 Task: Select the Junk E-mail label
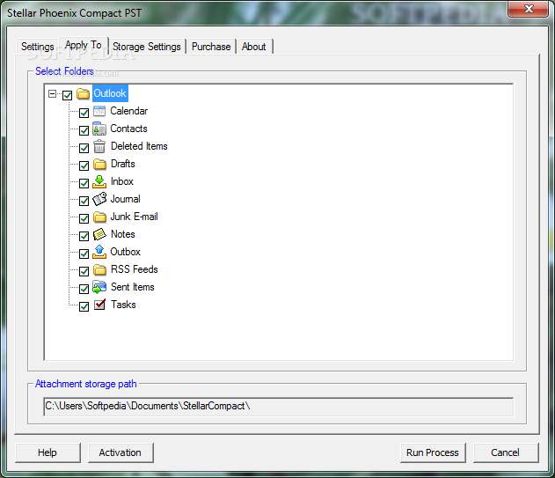pyautogui.click(x=135, y=217)
